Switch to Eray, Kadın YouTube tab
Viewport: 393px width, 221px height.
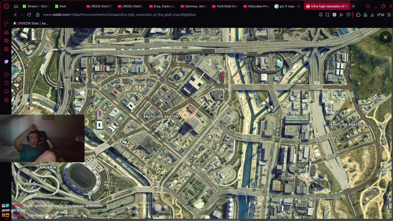162,6
